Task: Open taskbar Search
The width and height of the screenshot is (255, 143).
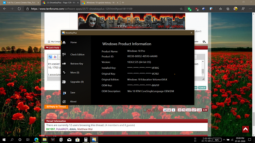Action: pos(12,140)
